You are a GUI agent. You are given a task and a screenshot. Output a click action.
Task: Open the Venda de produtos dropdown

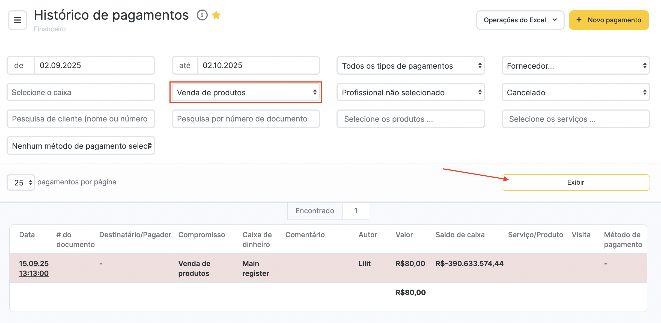(x=246, y=92)
